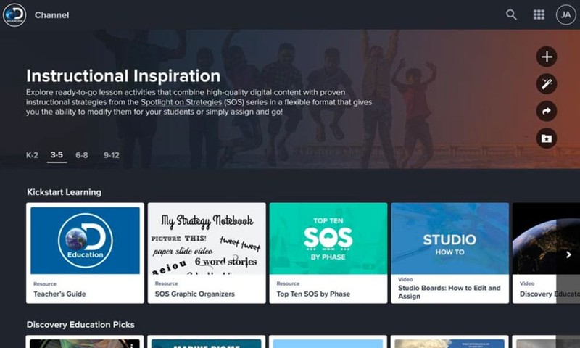Open the JA user profile avatar
The width and height of the screenshot is (580, 348).
click(565, 14)
